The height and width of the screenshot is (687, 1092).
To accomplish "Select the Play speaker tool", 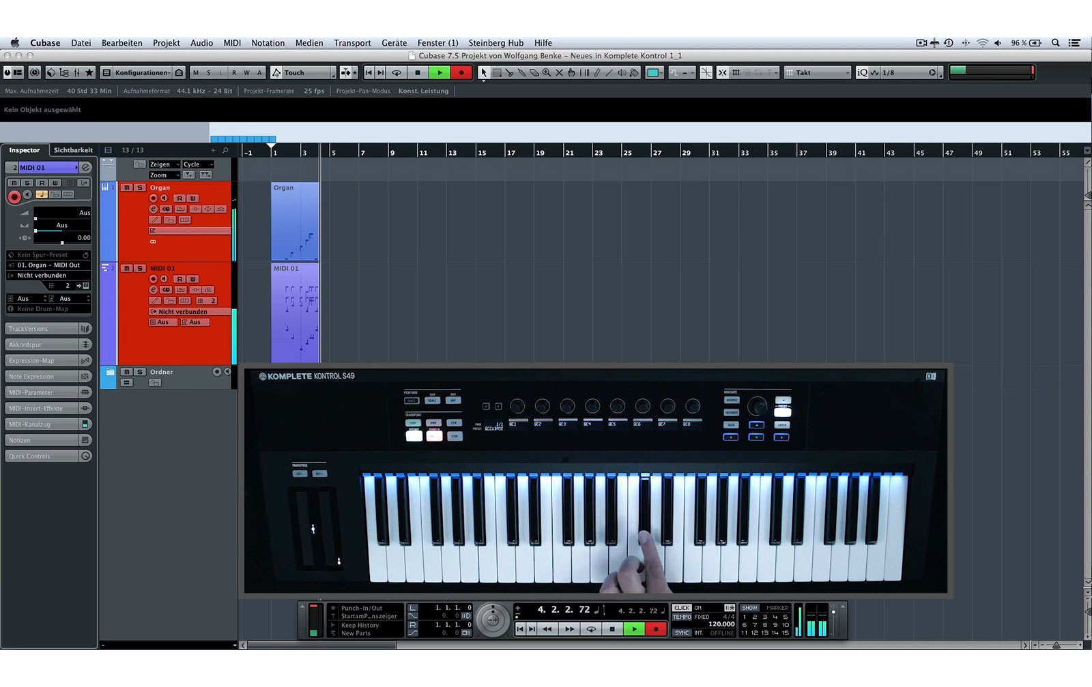I will 622,72.
